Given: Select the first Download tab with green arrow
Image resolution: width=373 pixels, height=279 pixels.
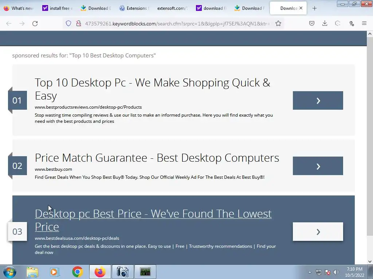Looking at the screenshot, I should click(96, 8).
